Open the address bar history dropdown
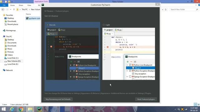The width and height of the screenshot is (200, 112). tap(162, 10)
